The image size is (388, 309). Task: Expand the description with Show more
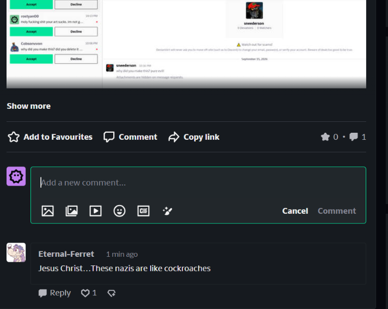pyautogui.click(x=29, y=106)
